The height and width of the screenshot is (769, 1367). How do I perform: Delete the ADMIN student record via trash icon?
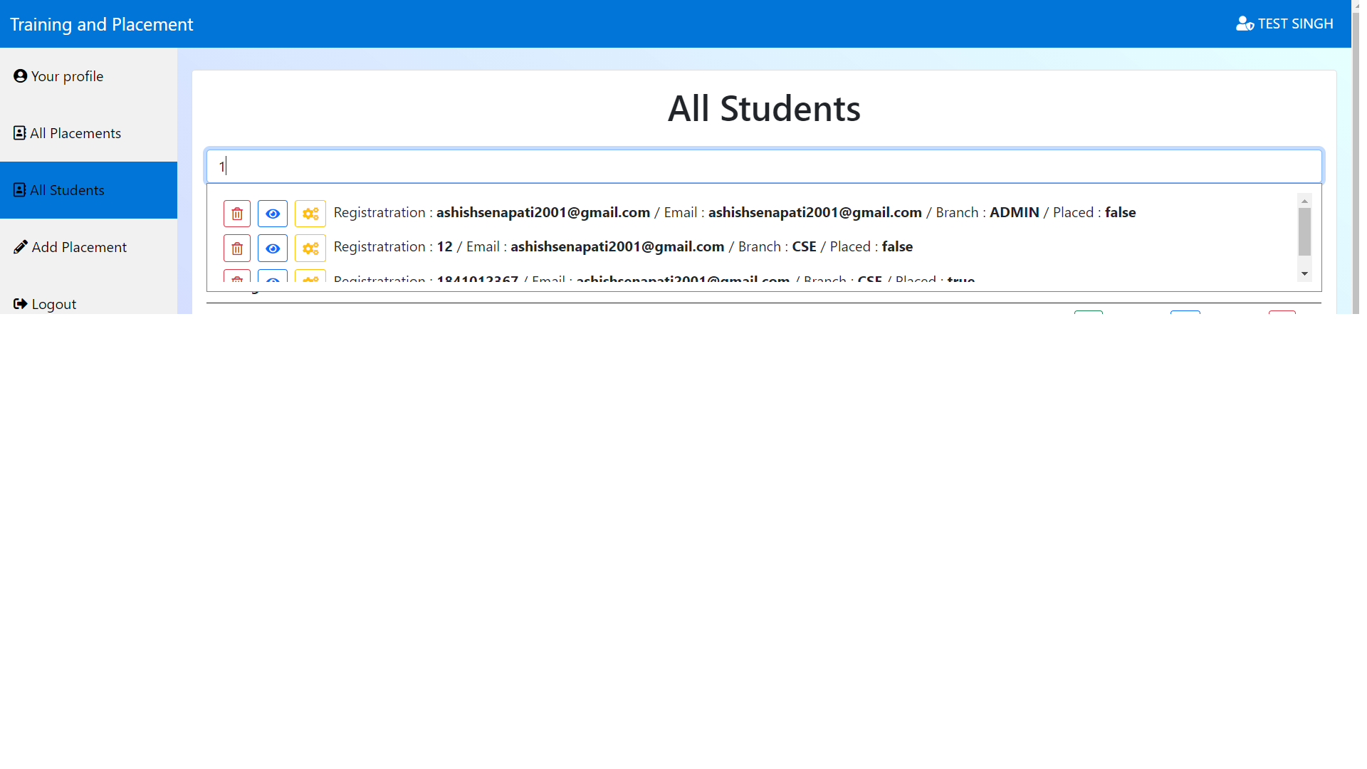coord(236,213)
